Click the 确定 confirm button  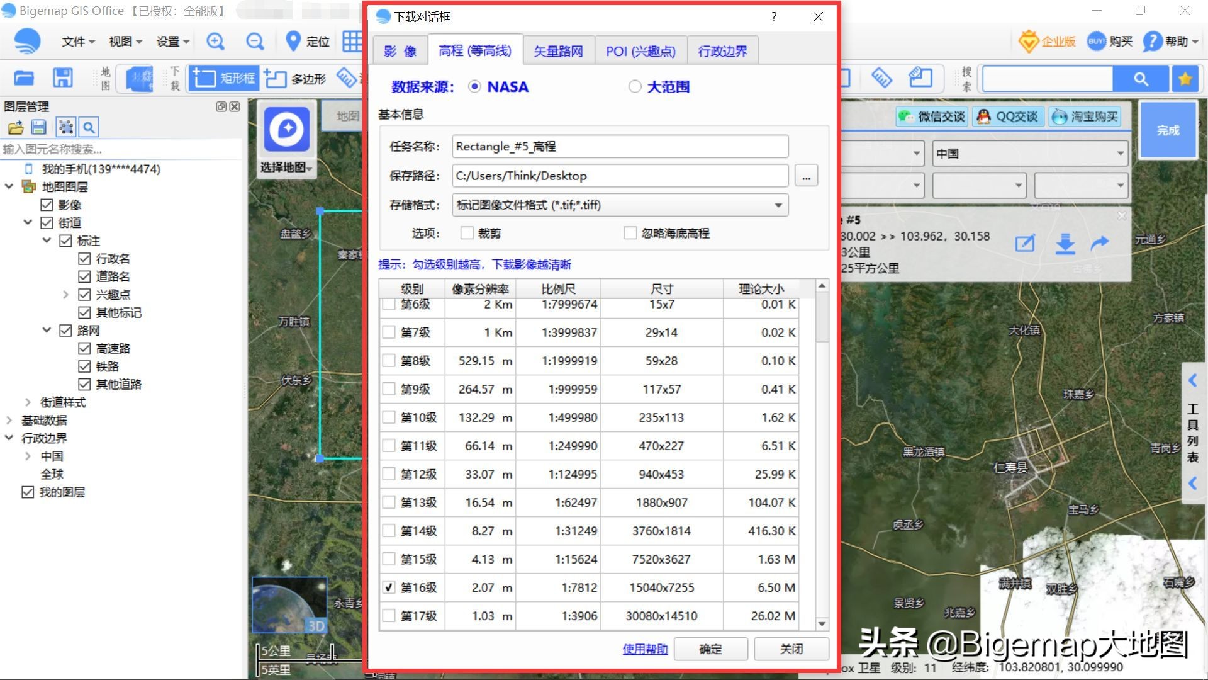[710, 649]
